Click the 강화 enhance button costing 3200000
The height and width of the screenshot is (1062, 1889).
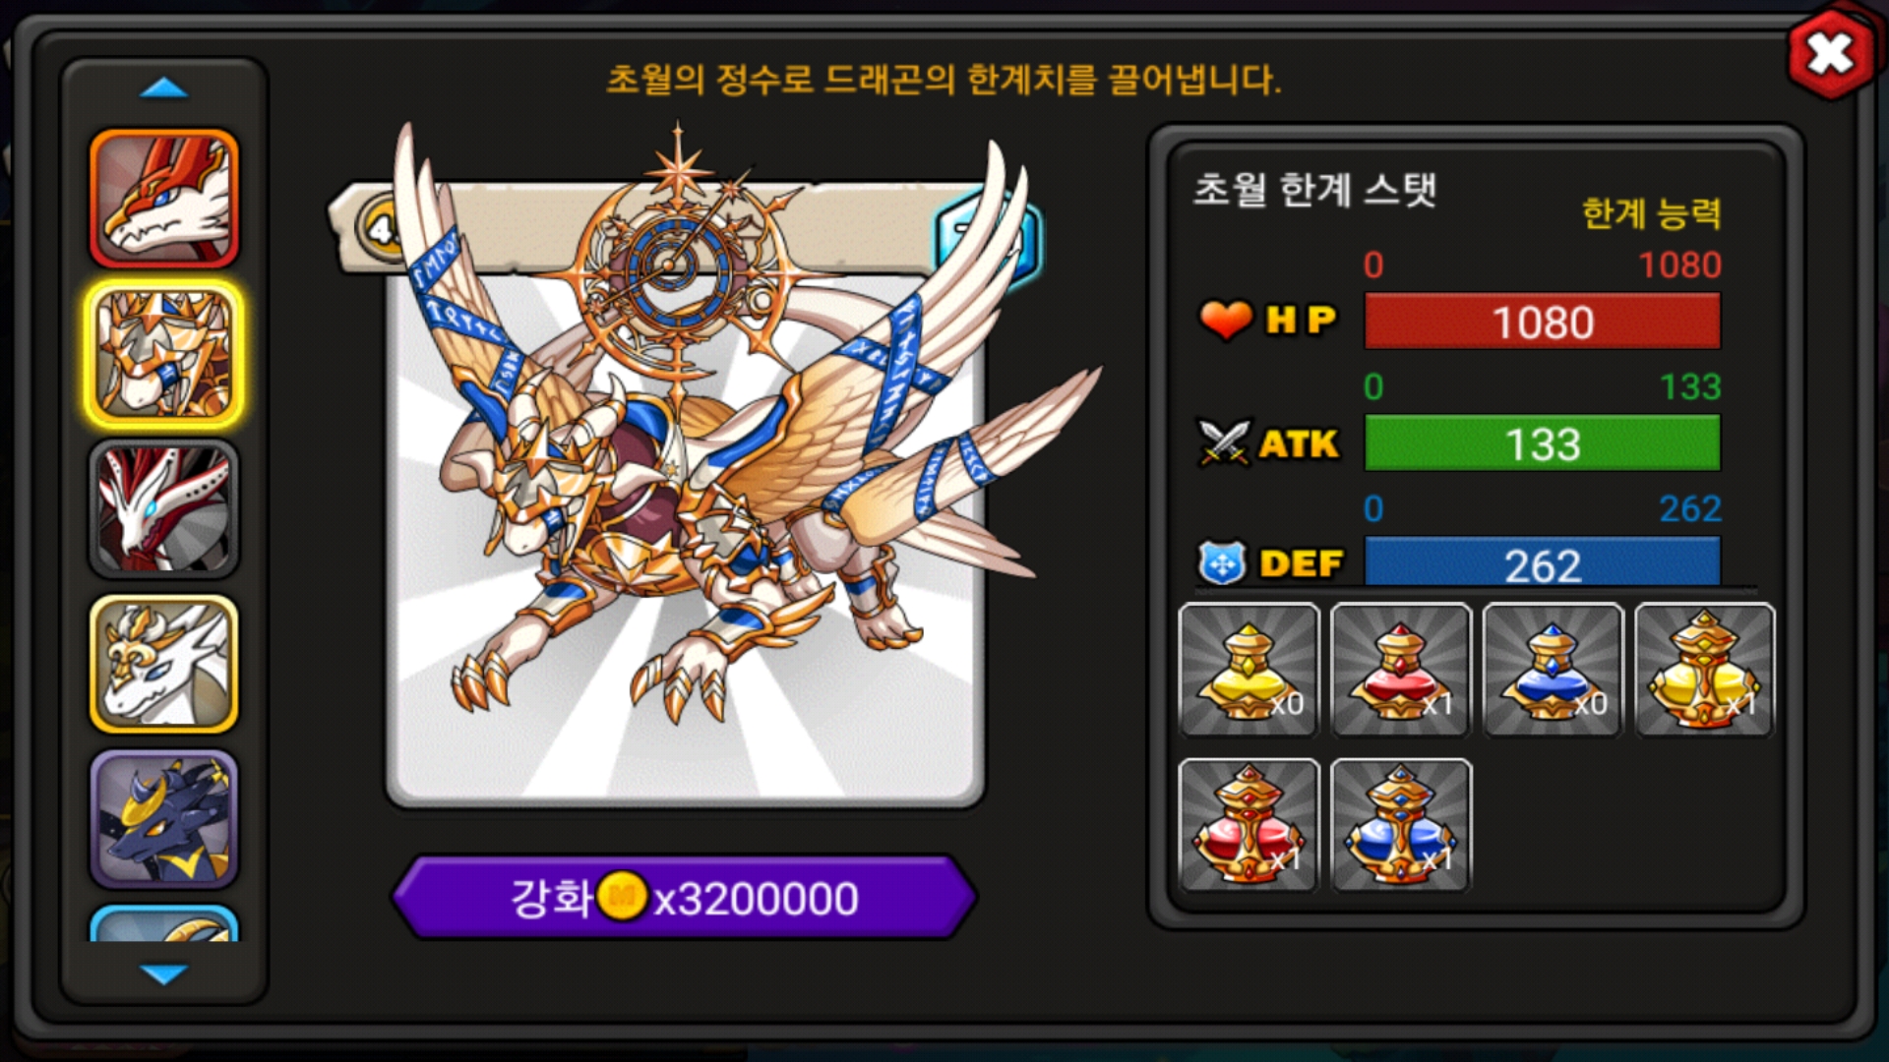[x=685, y=897]
